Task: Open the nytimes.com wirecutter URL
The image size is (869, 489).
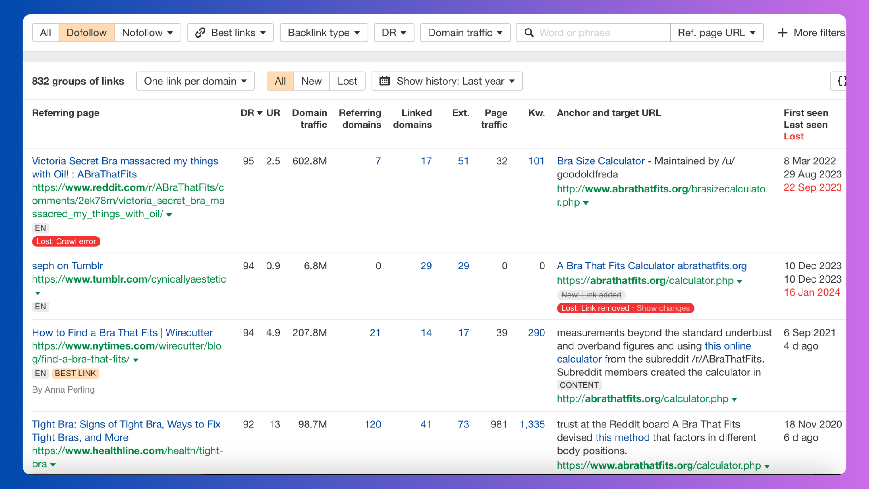Action: (127, 353)
